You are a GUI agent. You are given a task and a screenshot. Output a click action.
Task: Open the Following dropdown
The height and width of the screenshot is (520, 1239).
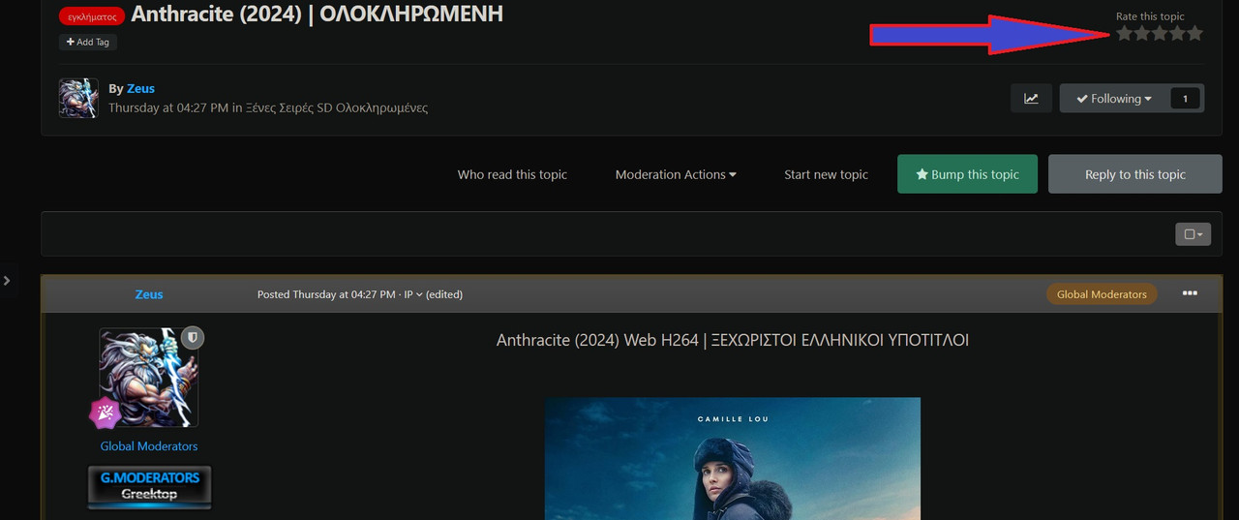point(1114,98)
